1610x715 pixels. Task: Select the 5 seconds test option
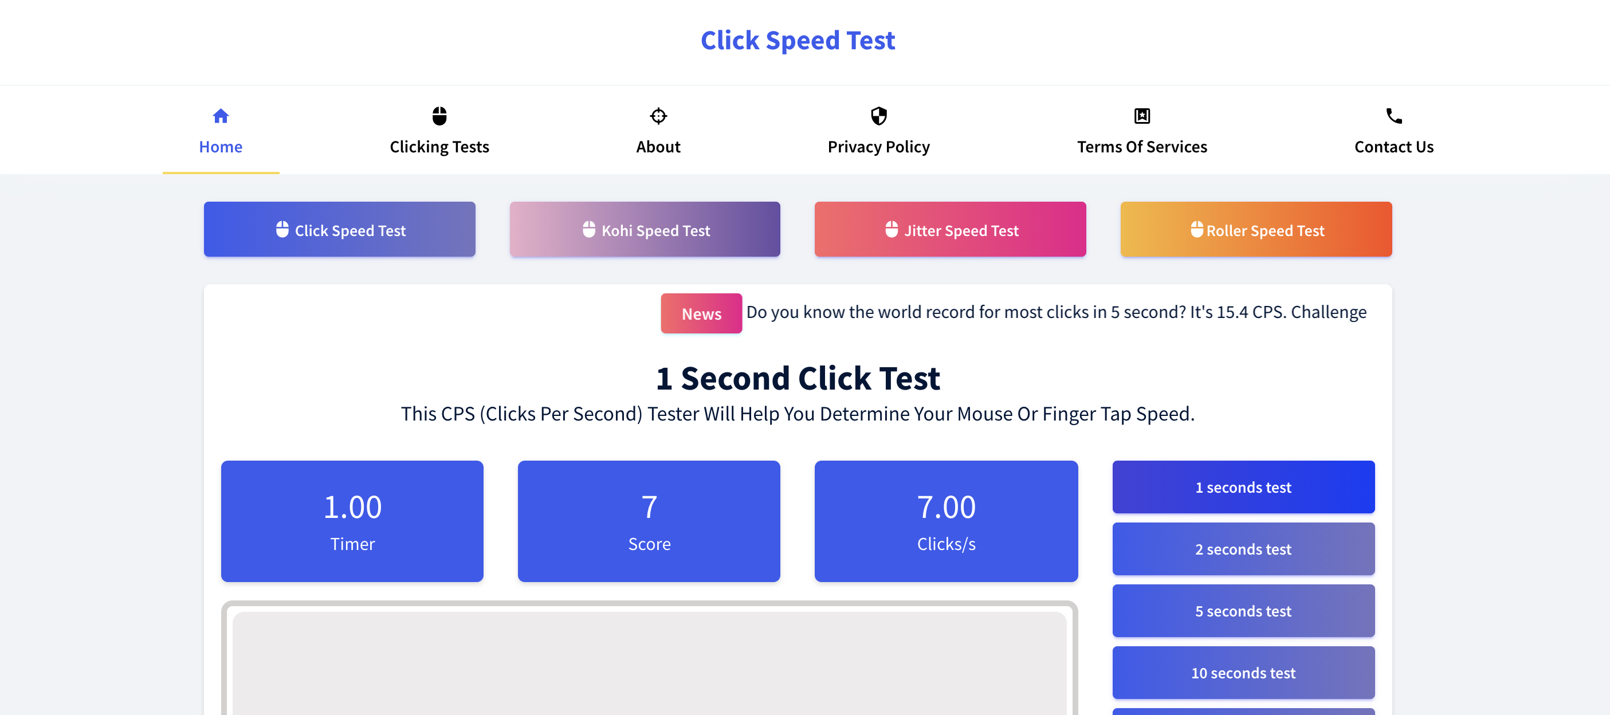click(1242, 610)
